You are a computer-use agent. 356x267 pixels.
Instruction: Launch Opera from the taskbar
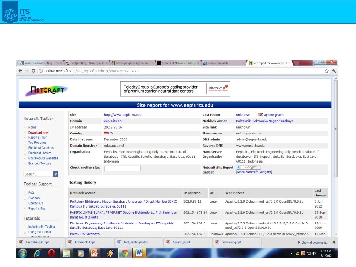pyautogui.click(x=52, y=253)
